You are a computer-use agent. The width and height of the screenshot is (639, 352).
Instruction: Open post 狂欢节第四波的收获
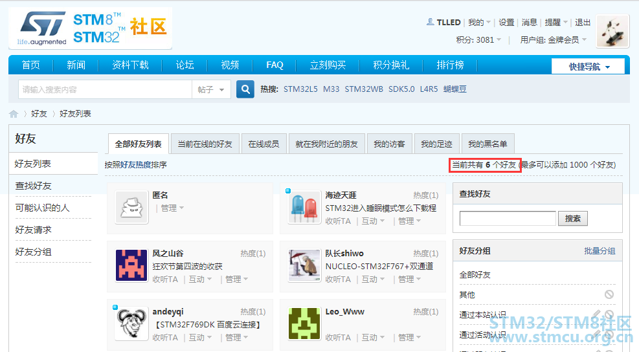tap(188, 266)
